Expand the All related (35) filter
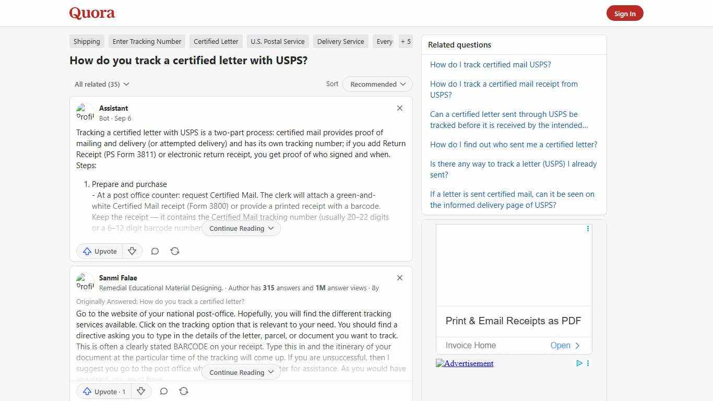The height and width of the screenshot is (401, 713). click(102, 84)
